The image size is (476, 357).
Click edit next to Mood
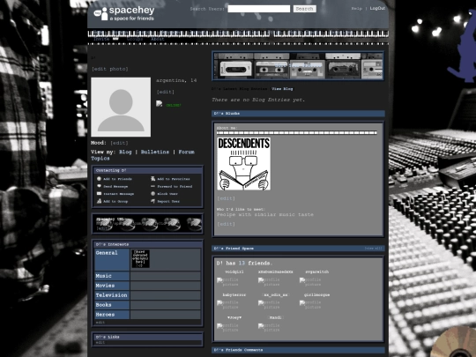coord(119,143)
